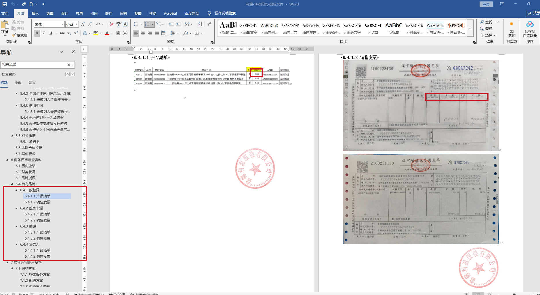Increase the font size with grow font
This screenshot has height=295, width=540.
pyautogui.click(x=83, y=24)
